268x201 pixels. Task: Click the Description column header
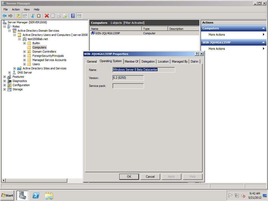point(184,29)
